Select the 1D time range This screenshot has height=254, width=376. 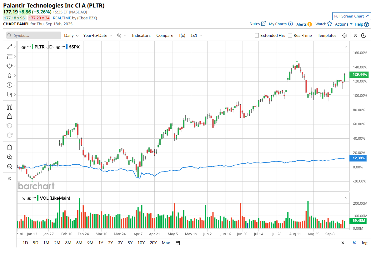coord(25,243)
